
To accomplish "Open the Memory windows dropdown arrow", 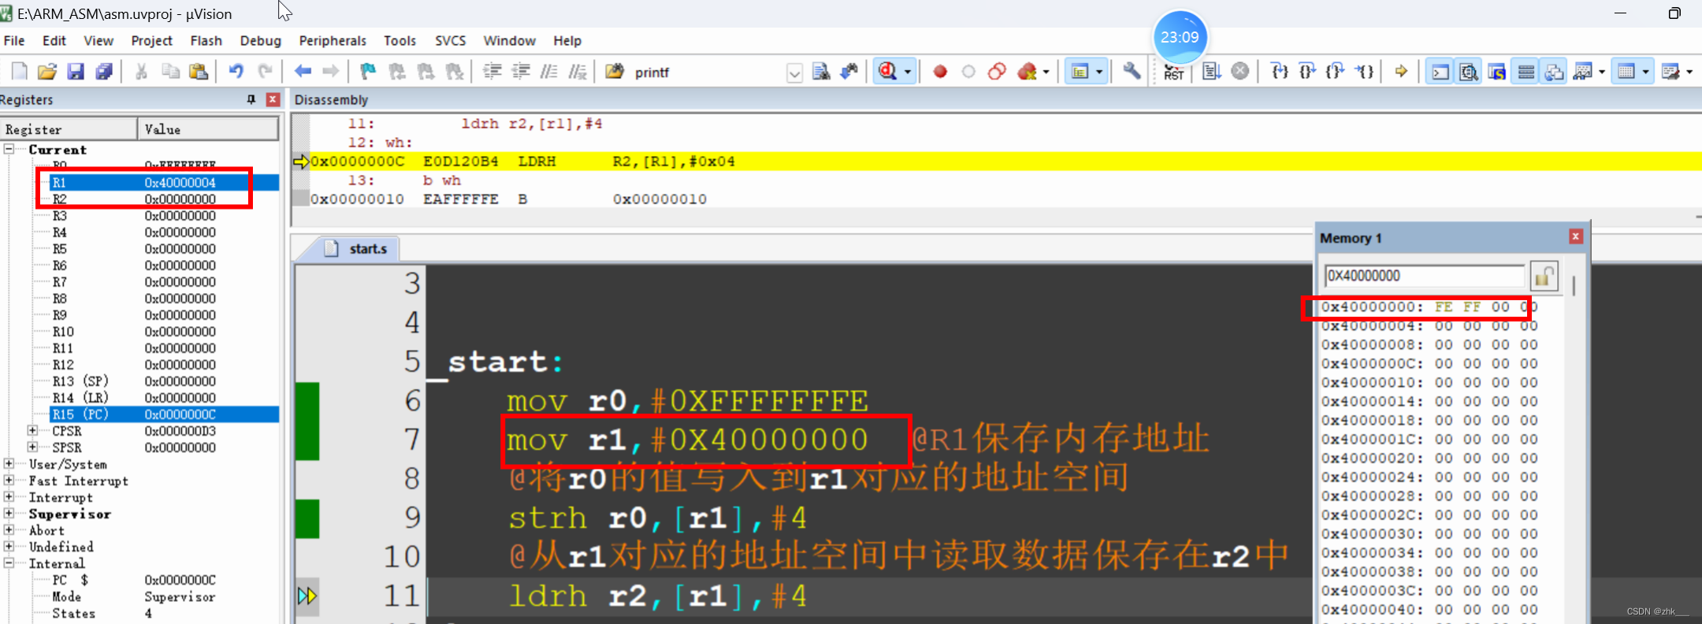I will tap(1645, 72).
